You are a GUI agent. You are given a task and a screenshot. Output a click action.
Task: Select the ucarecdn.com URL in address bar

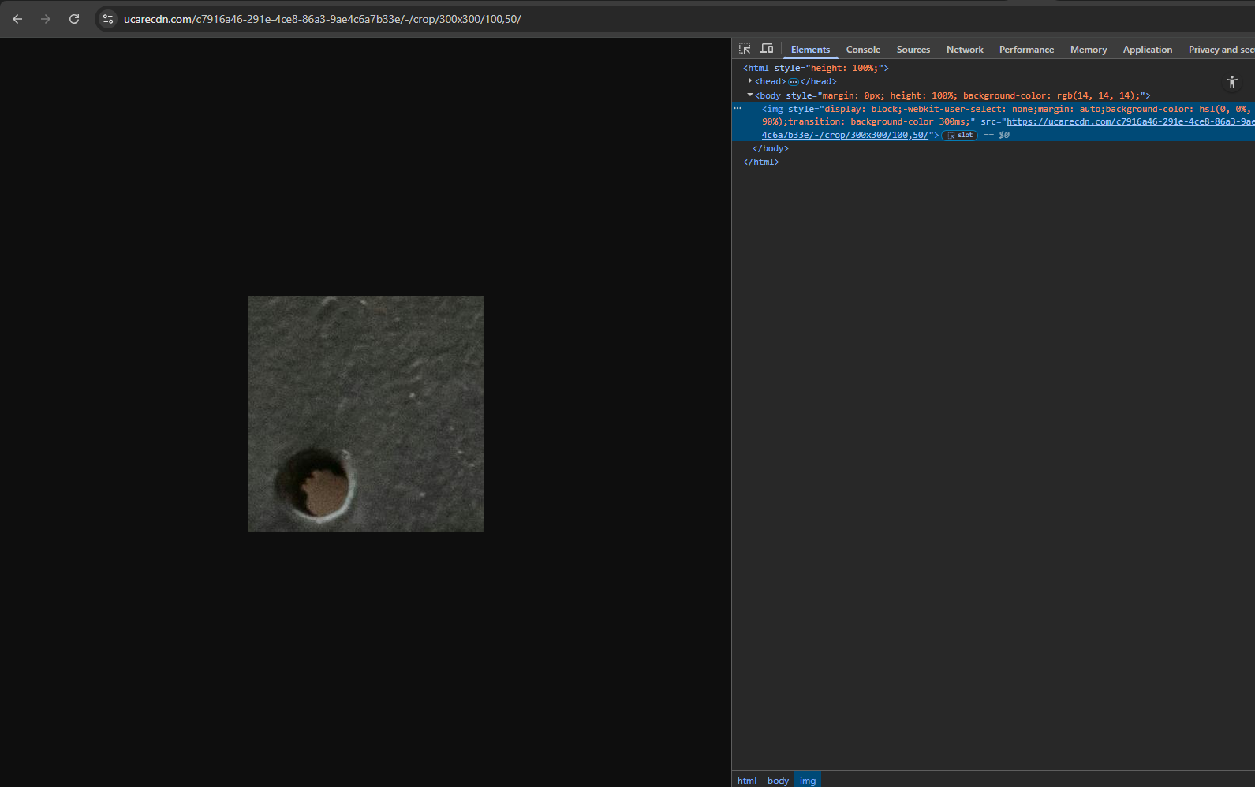tap(323, 19)
